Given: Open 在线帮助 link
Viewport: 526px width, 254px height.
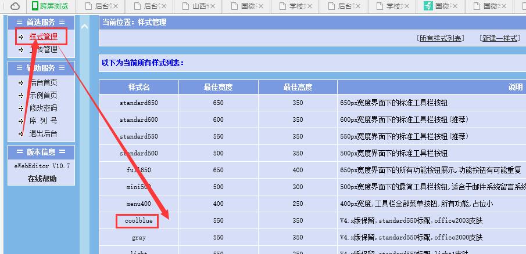Looking at the screenshot, I should 42,179.
